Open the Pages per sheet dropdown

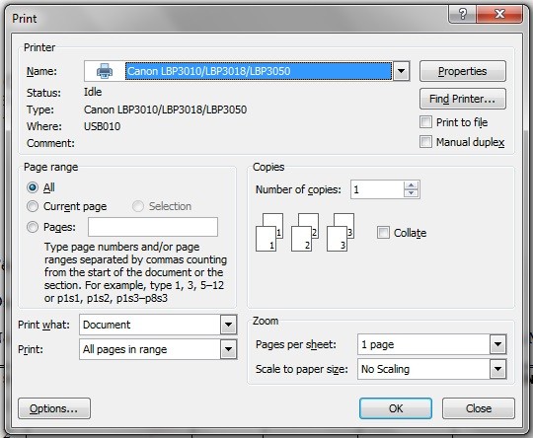[498, 344]
